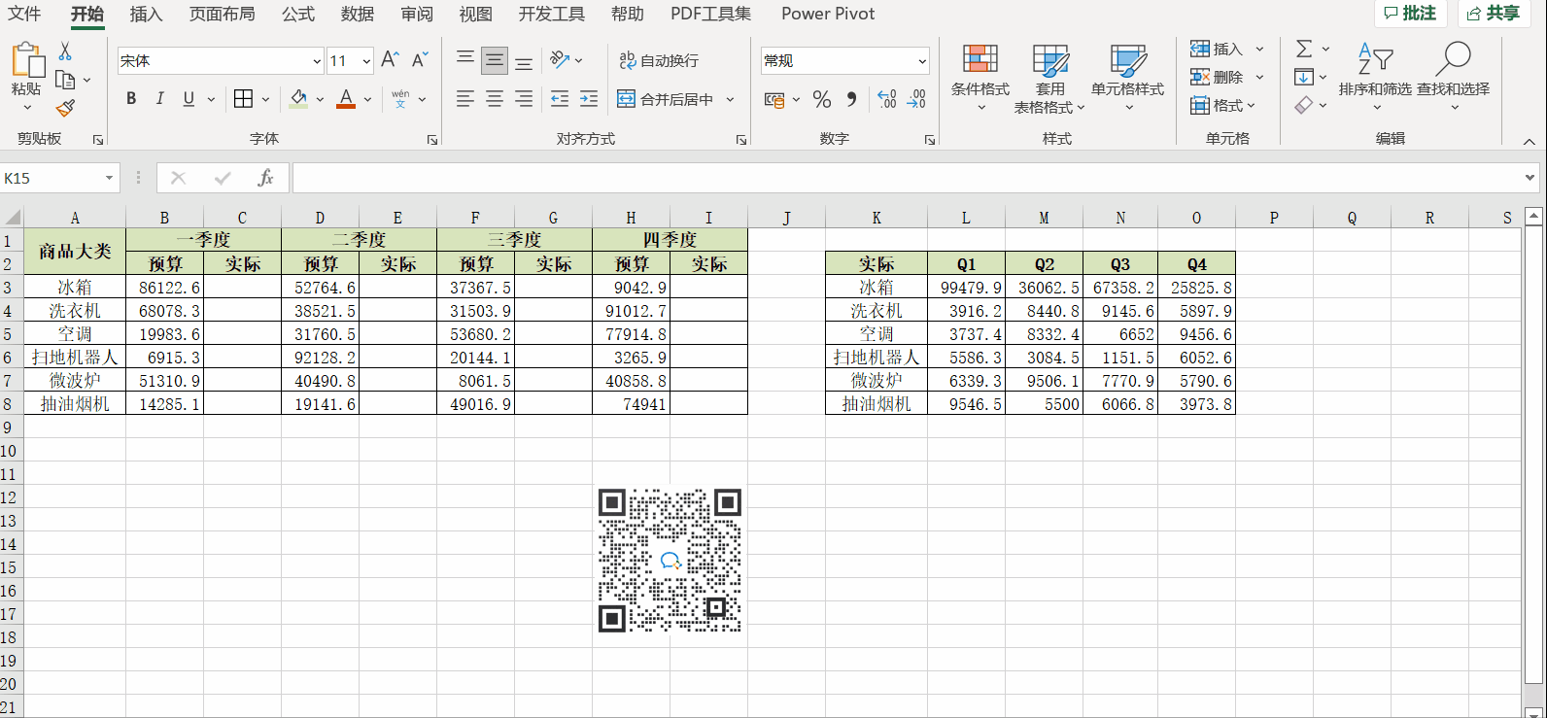The width and height of the screenshot is (1547, 718).
Task: Switch to the 页面布局 tab
Action: click(x=222, y=14)
